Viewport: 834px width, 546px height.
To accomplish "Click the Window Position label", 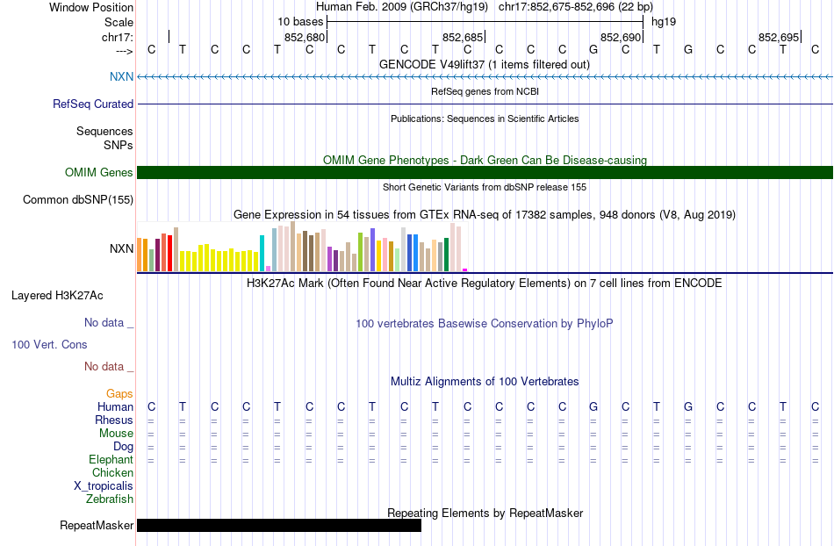I will (91, 7).
